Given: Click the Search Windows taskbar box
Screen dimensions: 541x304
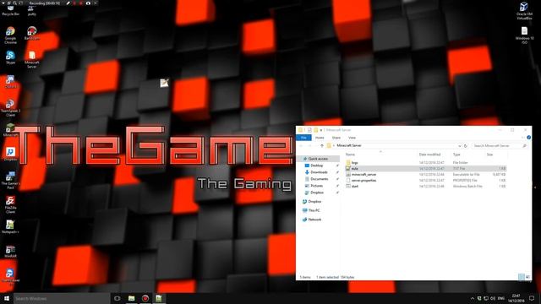Looking at the screenshot, I should [62, 298].
